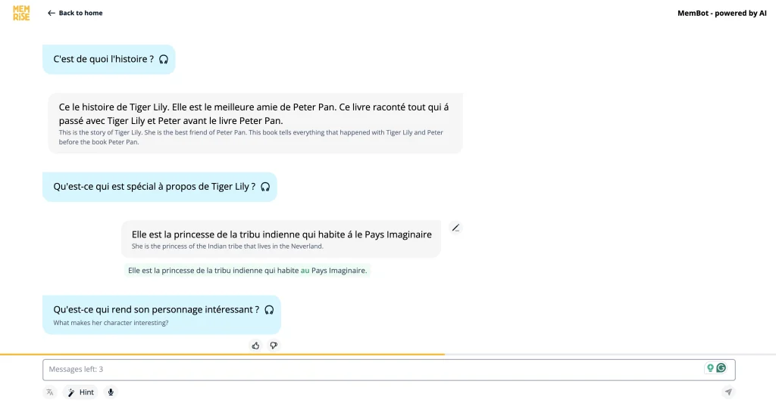Click the Memrise logo
The width and height of the screenshot is (776, 403).
21,13
